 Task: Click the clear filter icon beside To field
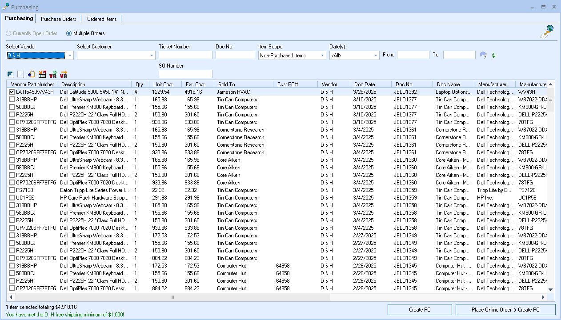(483, 55)
